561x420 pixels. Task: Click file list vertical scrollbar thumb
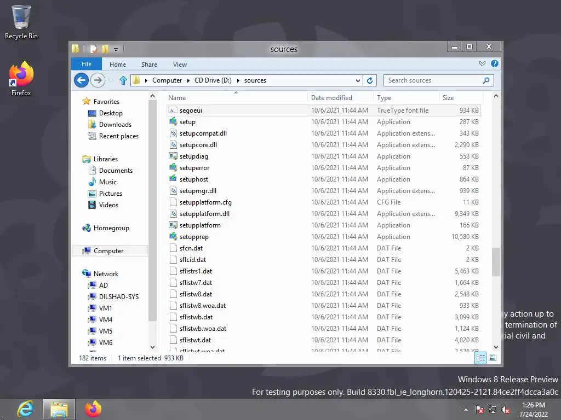coord(496,262)
